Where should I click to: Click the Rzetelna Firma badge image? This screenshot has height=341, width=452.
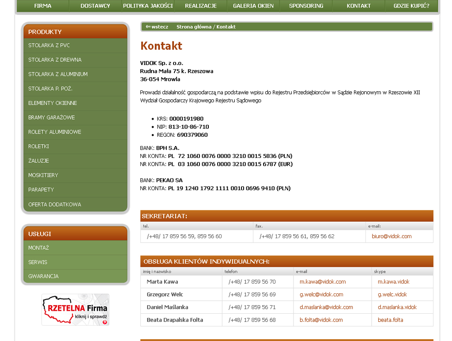coord(75,310)
